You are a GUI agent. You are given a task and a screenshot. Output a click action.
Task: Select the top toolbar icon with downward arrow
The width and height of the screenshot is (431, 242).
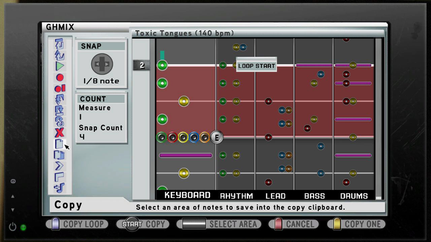59,44
